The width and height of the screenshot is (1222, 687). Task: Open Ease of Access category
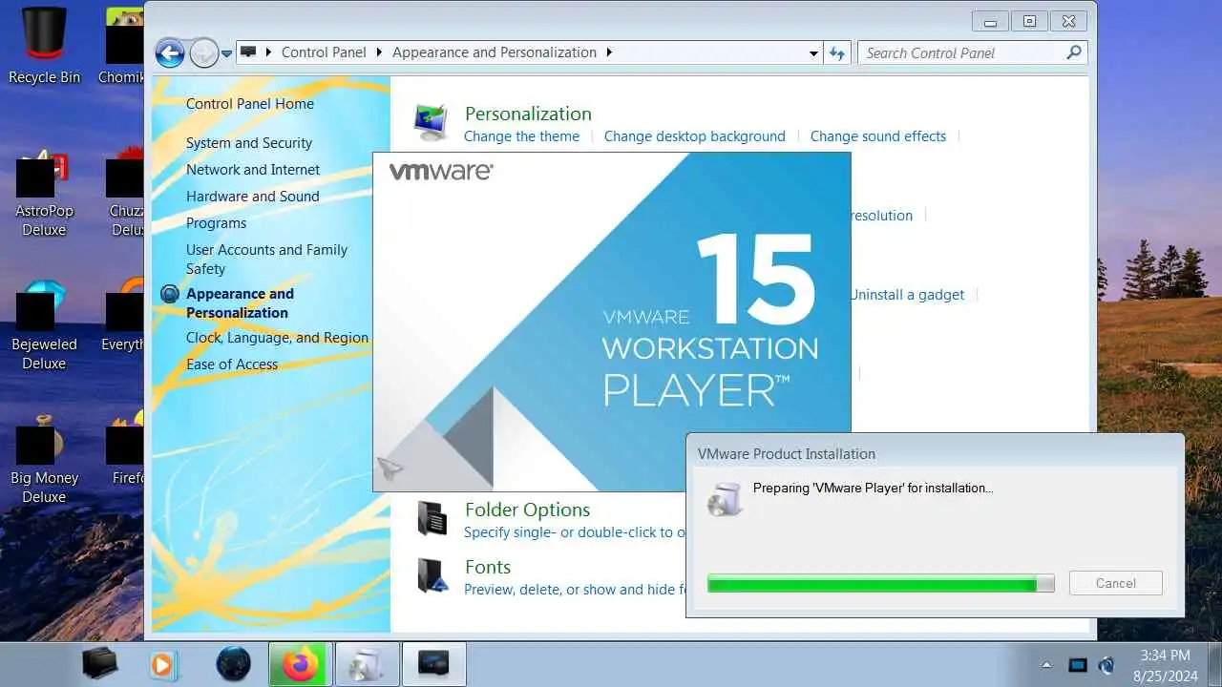click(232, 364)
